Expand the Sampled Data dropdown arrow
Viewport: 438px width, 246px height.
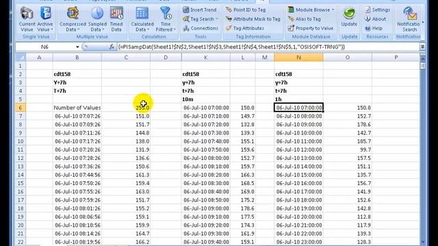click(x=103, y=29)
